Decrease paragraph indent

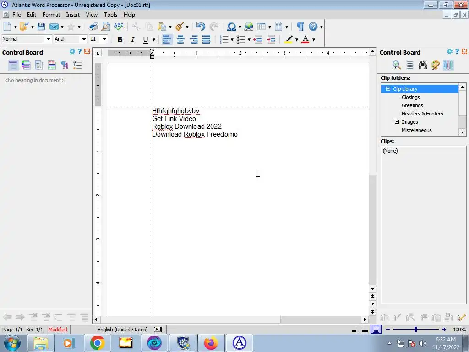pyautogui.click(x=258, y=39)
